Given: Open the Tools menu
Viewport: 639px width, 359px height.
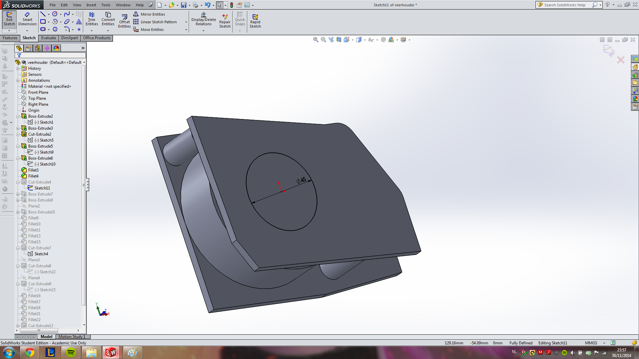Looking at the screenshot, I should tap(106, 5).
